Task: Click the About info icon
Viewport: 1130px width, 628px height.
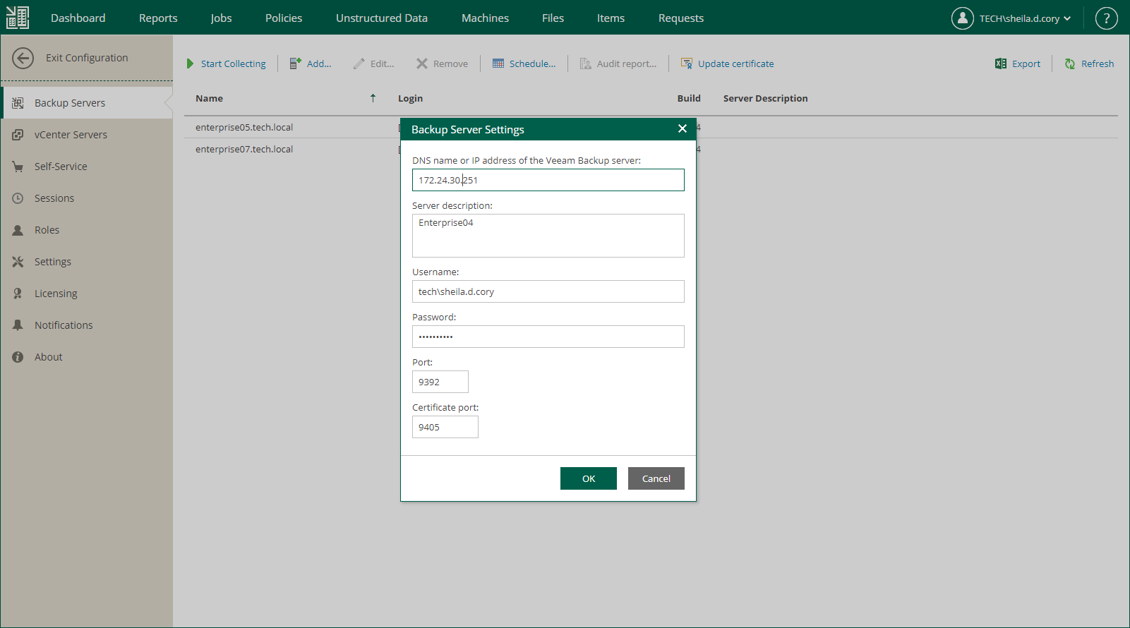Action: (18, 357)
